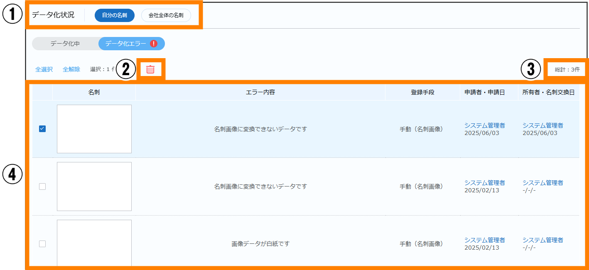Screen dimensions: 589x270
Task: Show 会社全体の名刺 cards
Action: point(166,15)
